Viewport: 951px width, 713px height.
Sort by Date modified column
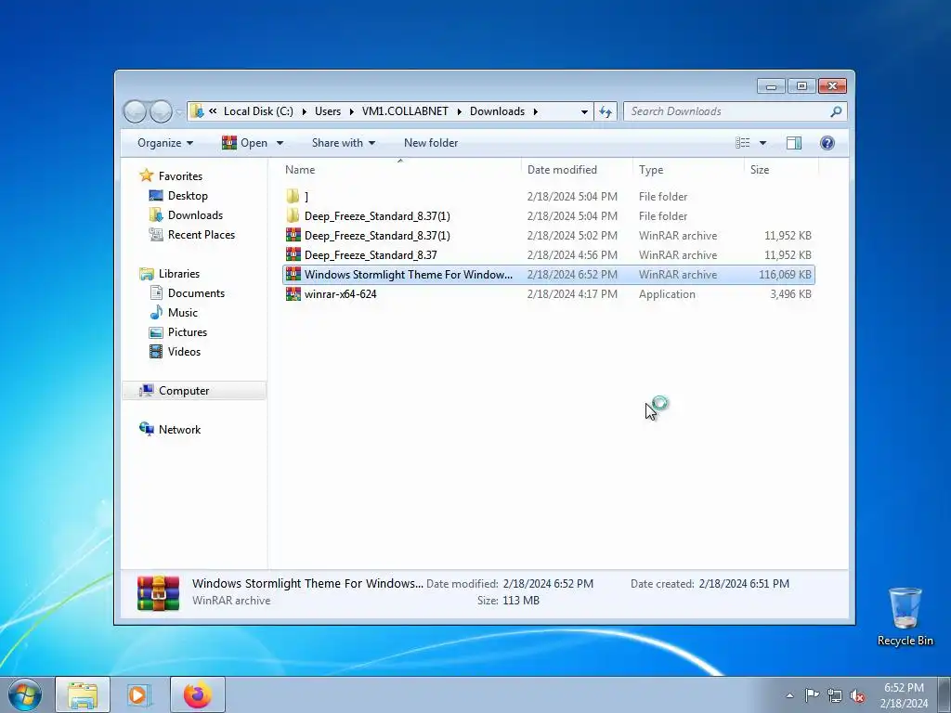pos(576,170)
